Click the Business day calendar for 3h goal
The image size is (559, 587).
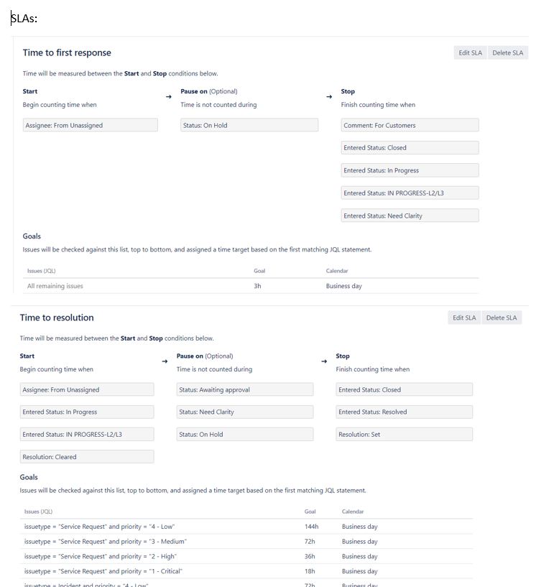(343, 286)
